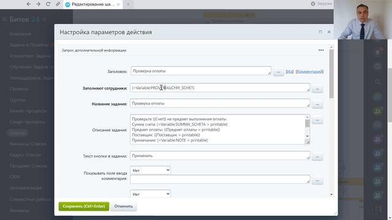Open 'Показывать поле ввода комментария' dropdown

tap(150, 170)
